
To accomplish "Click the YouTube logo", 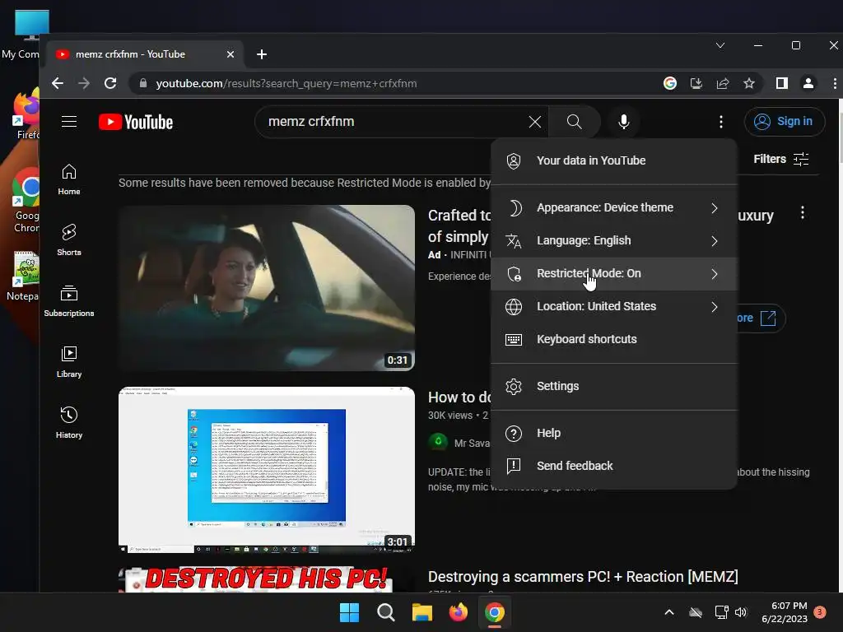I will click(x=136, y=122).
